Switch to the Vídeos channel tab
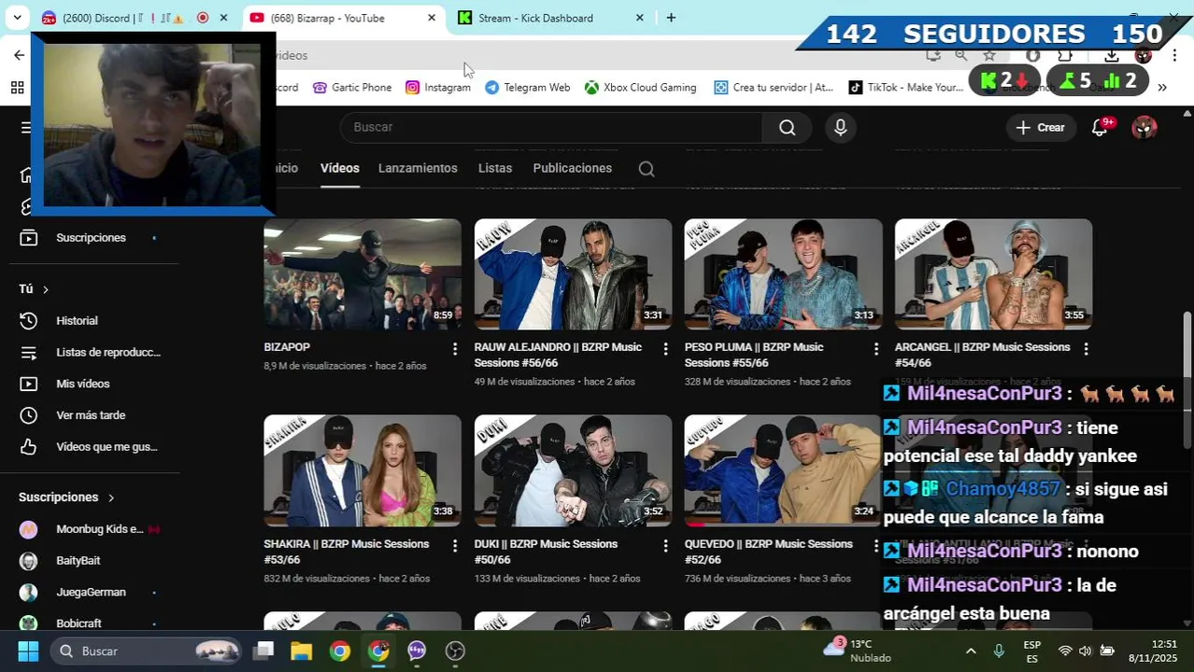The image size is (1194, 672). [339, 168]
